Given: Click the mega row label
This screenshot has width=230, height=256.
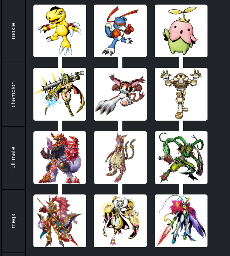Looking at the screenshot, I should [13, 221].
